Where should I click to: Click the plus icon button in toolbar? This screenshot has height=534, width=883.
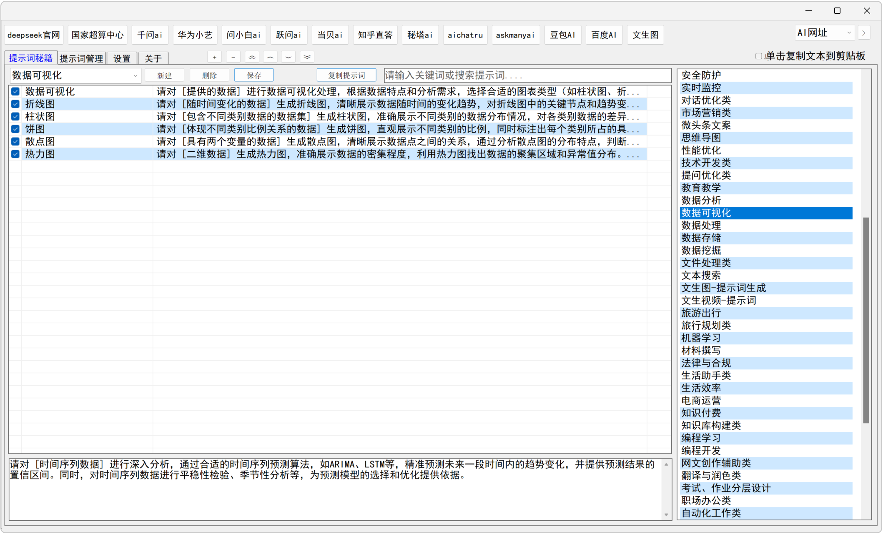(x=214, y=57)
